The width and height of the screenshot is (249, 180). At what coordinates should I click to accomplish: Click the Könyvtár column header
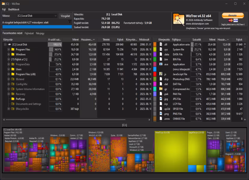pyautogui.click(x=25, y=39)
